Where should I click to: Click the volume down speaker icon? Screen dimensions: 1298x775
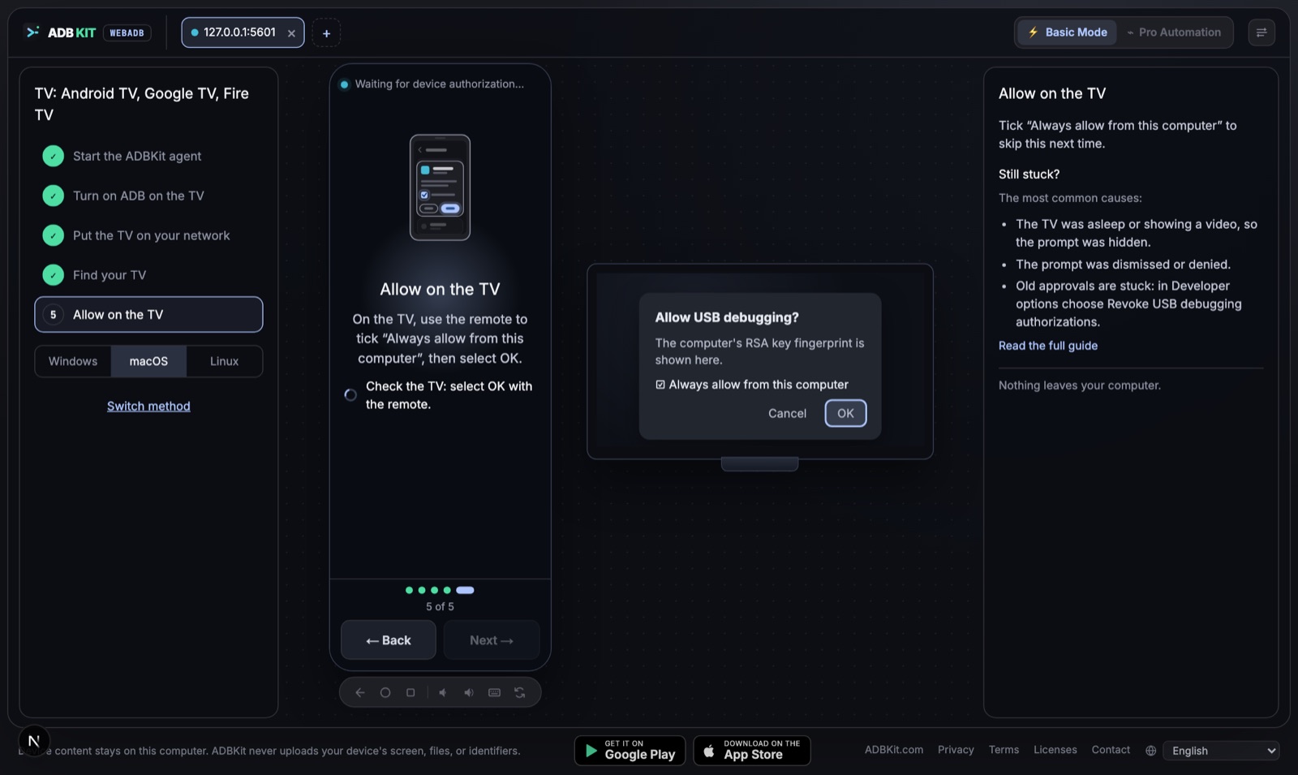click(443, 692)
